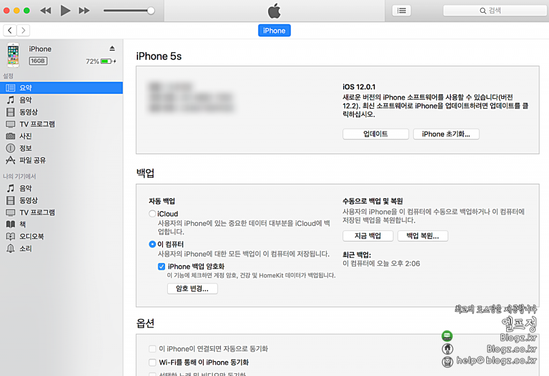Screen dimensions: 549x376
Task: Focus the 검색 search field
Action: [x=495, y=11]
